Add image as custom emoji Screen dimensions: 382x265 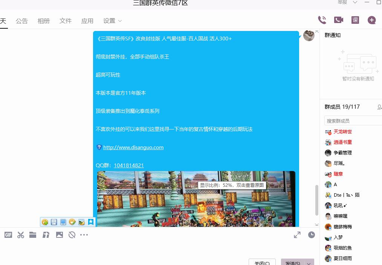pyautogui.click(x=45, y=222)
